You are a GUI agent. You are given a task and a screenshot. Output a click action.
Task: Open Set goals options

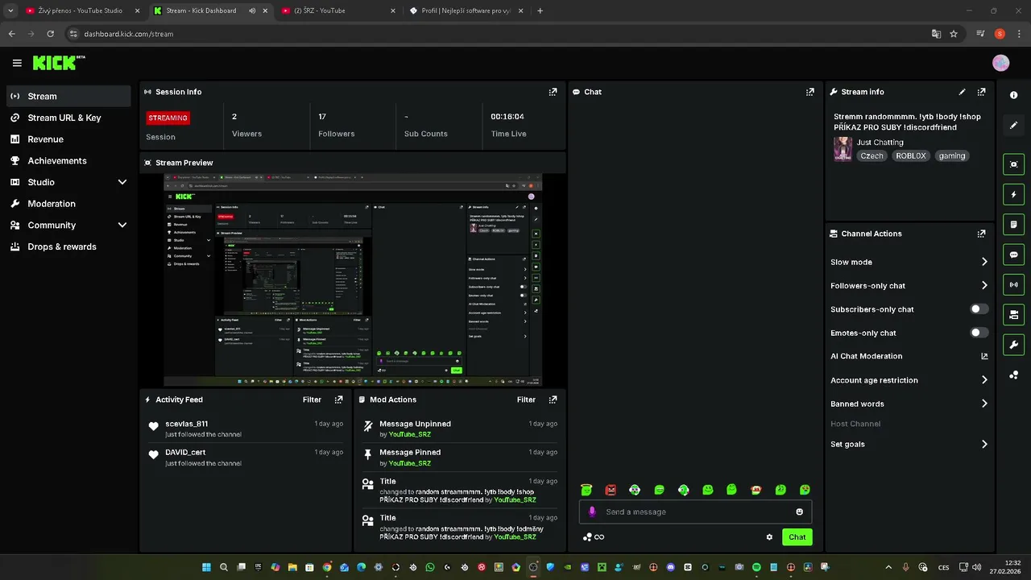909,444
